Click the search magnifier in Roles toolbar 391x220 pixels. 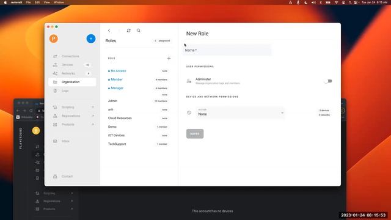pyautogui.click(x=139, y=31)
